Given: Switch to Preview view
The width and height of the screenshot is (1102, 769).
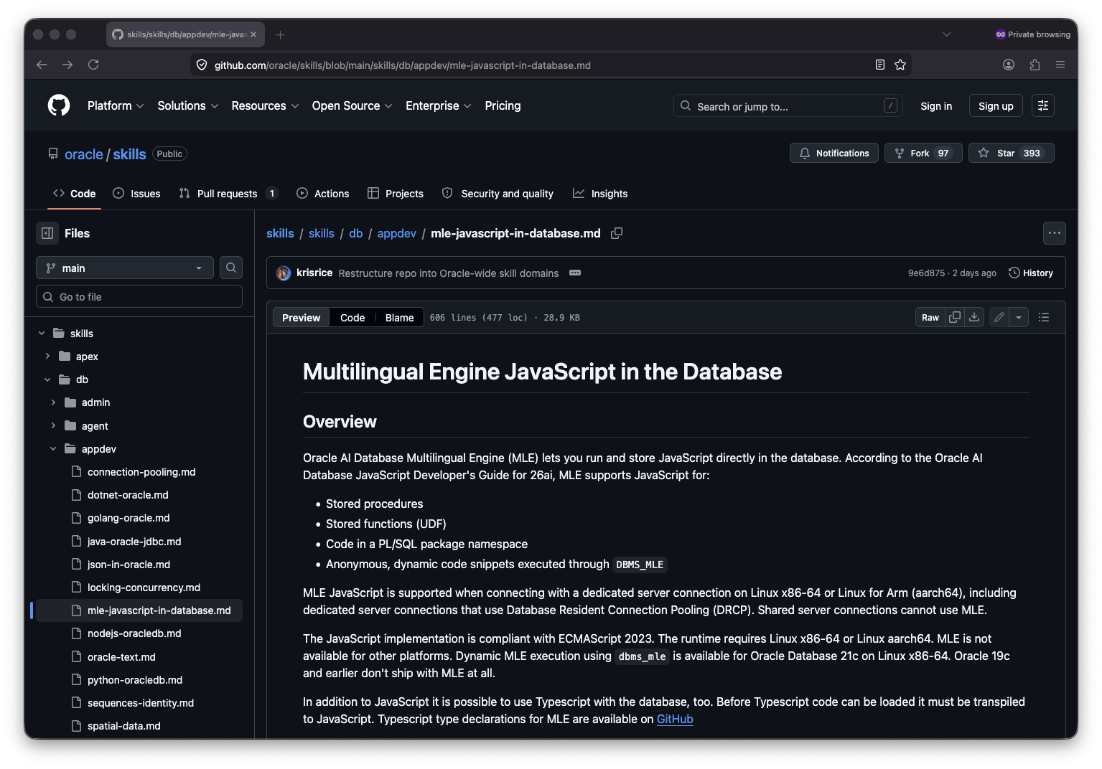Looking at the screenshot, I should tap(301, 318).
